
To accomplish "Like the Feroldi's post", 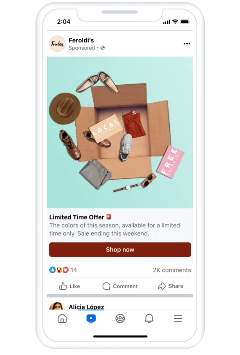I will [x=70, y=286].
